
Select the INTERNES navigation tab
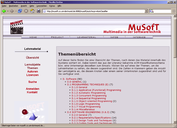click(139, 37)
